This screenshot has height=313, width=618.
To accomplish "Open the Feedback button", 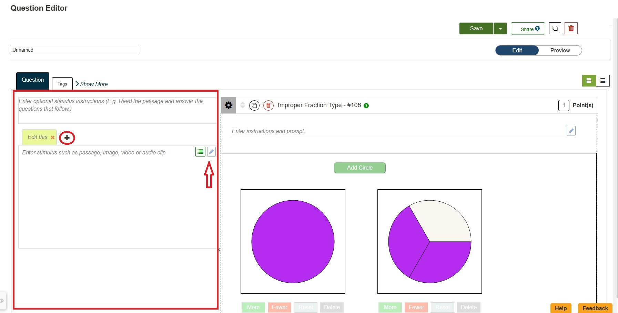I will point(595,308).
